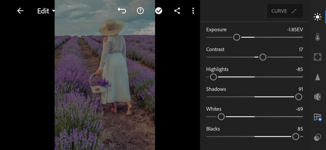Tap the Exposure label
This screenshot has height=150, width=326.
pyautogui.click(x=216, y=29)
